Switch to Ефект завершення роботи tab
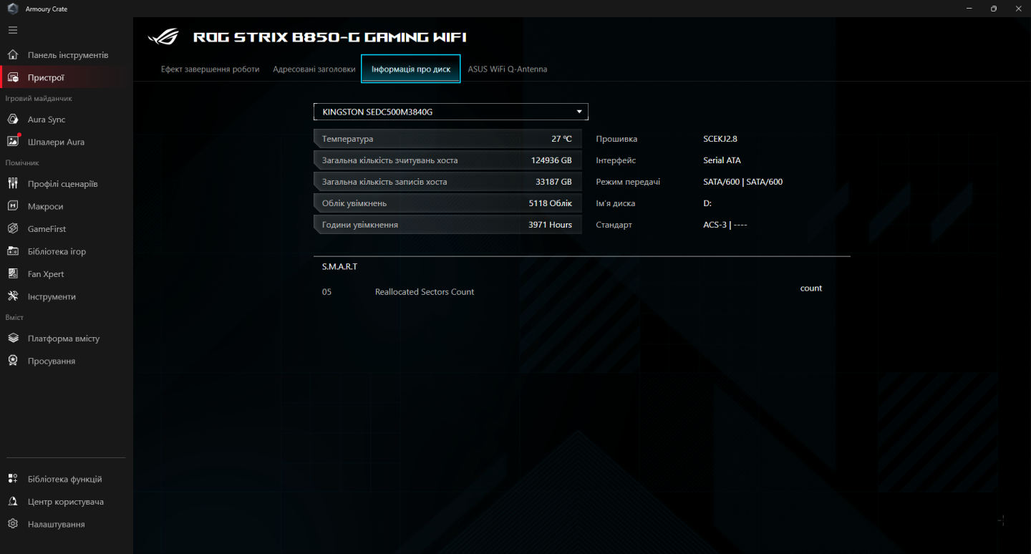Screen dimensions: 1031x554 click(x=210, y=69)
